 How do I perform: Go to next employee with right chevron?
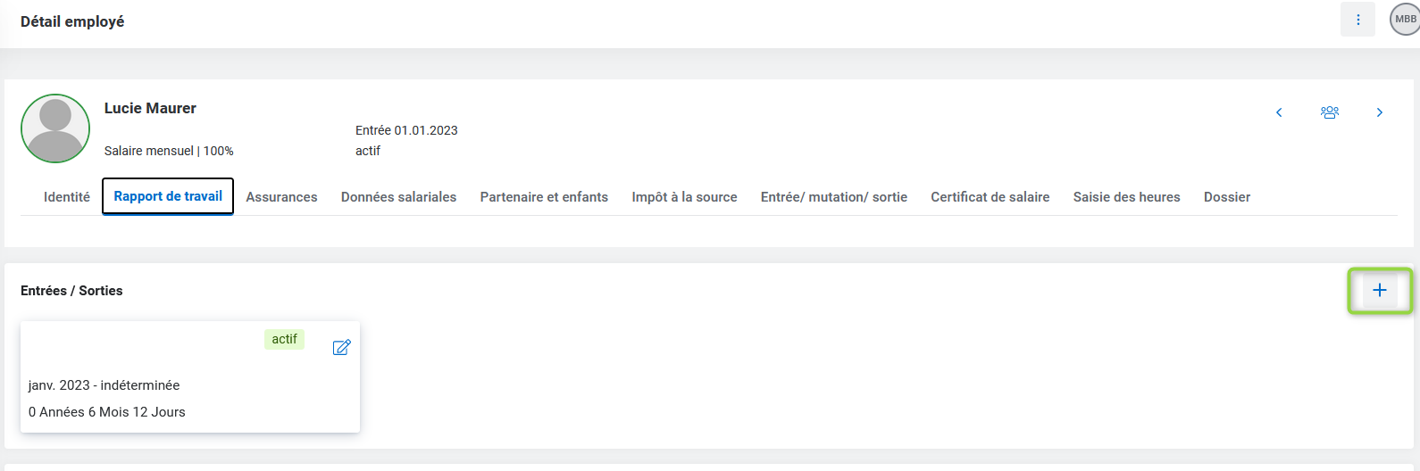pyautogui.click(x=1380, y=112)
